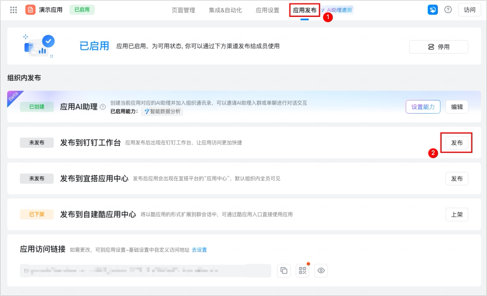The width and height of the screenshot is (487, 296).
Task: Click the blue DingTalk icon in header
Action: tap(433, 10)
